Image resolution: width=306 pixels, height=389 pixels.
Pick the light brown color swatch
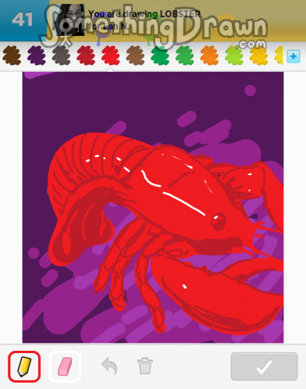tap(135, 55)
